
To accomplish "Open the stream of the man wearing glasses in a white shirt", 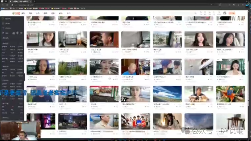I will (104, 121).
